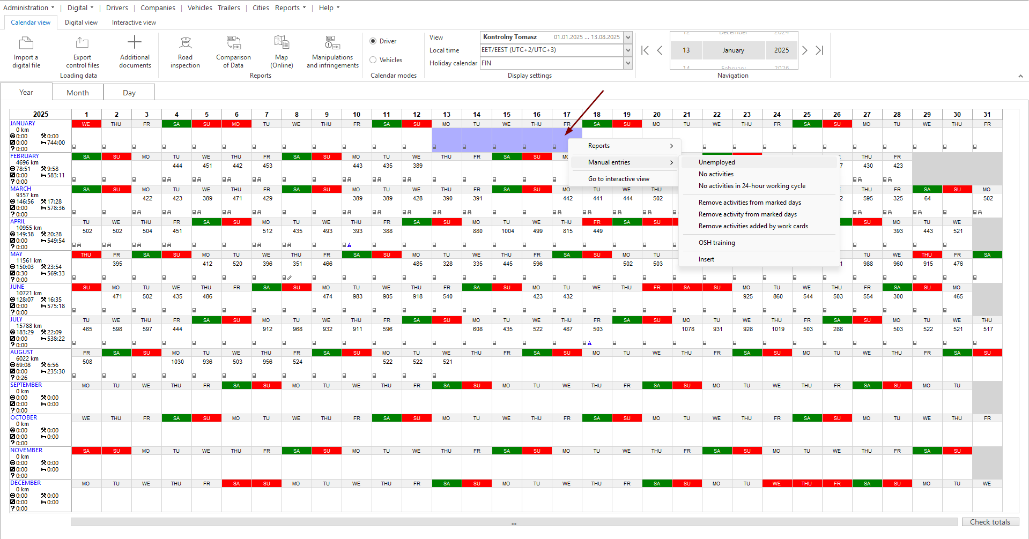Switch to the Interactive view tab
The height and width of the screenshot is (539, 1029).
[x=134, y=23]
